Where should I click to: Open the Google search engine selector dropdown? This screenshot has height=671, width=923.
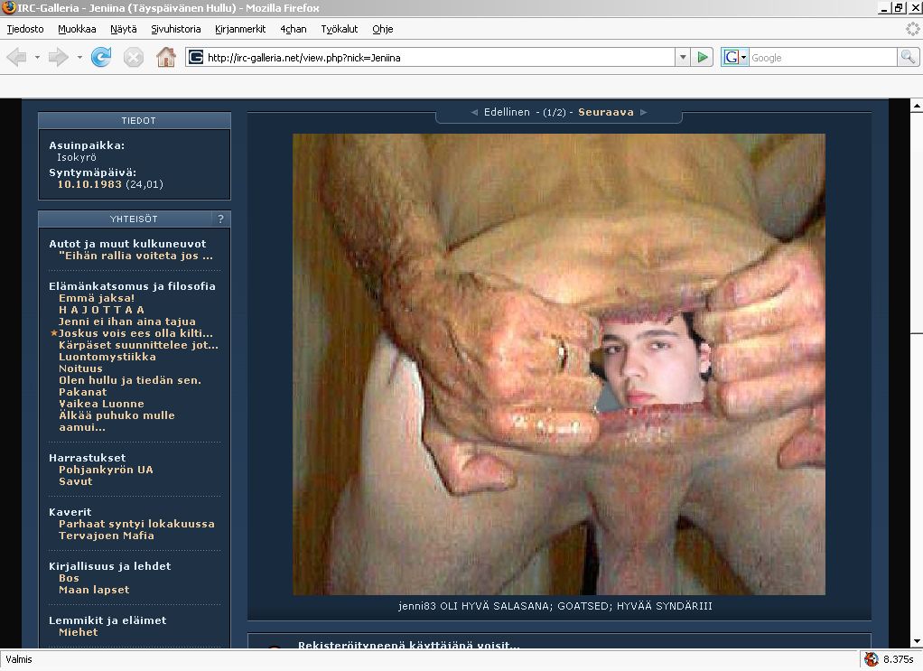736,58
